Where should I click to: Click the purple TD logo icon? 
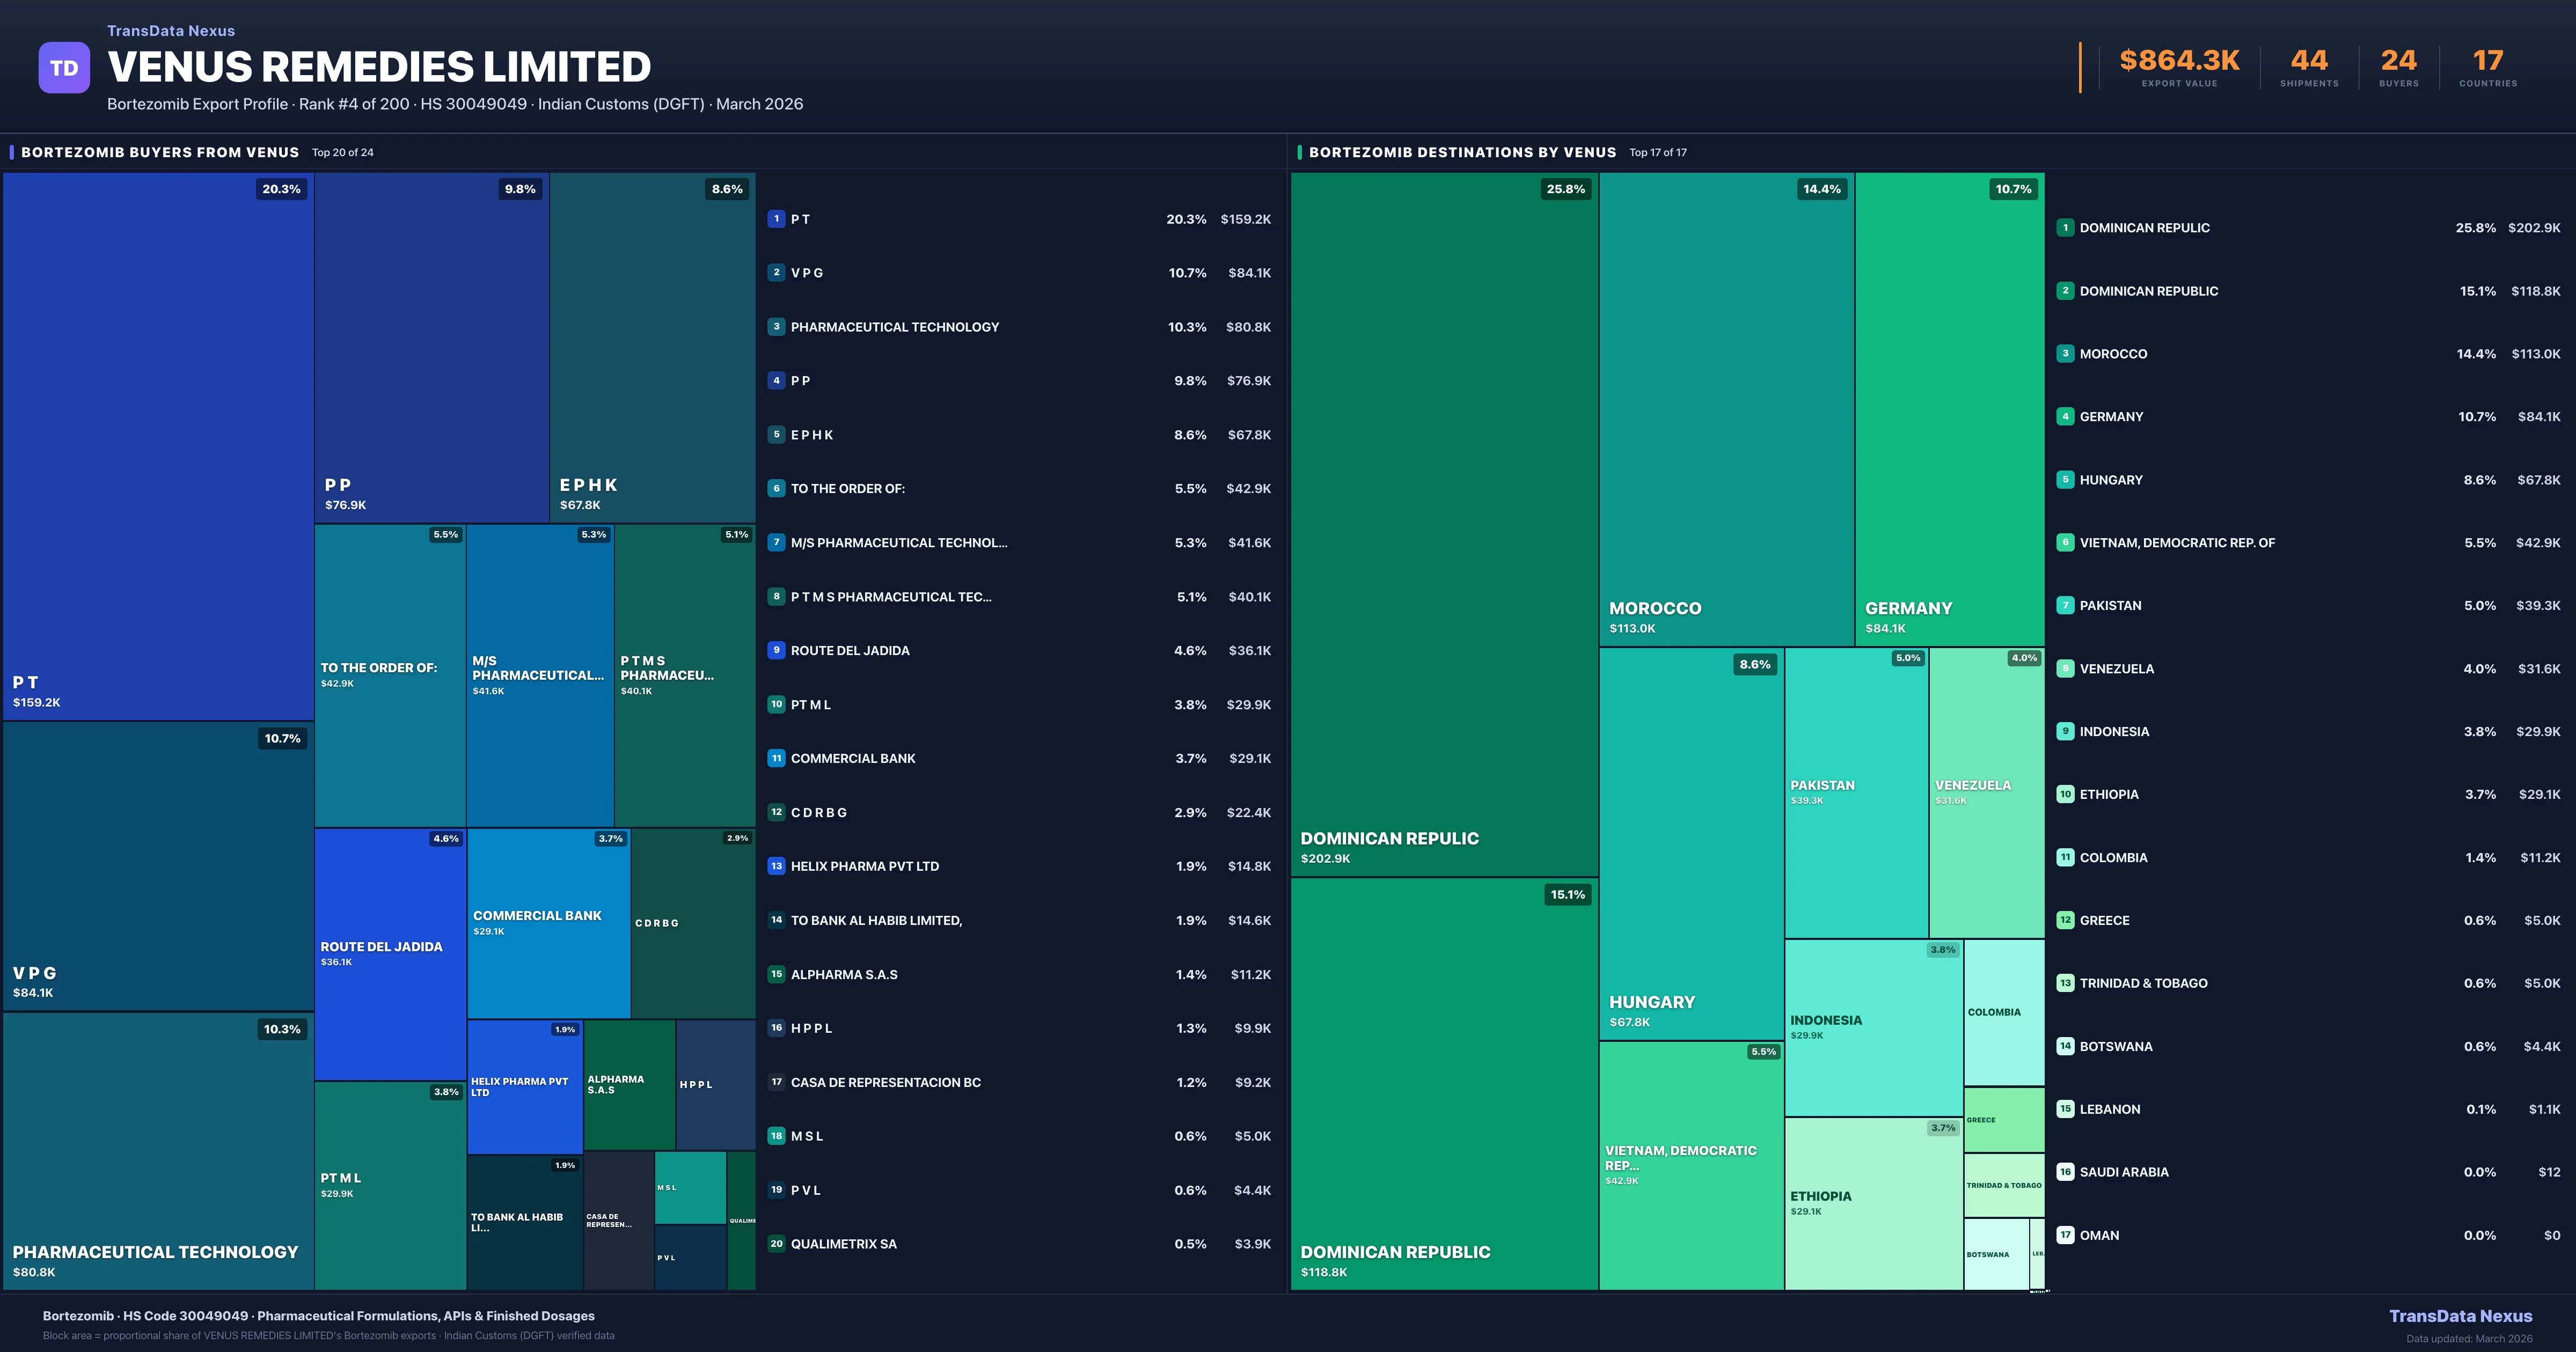tap(64, 68)
